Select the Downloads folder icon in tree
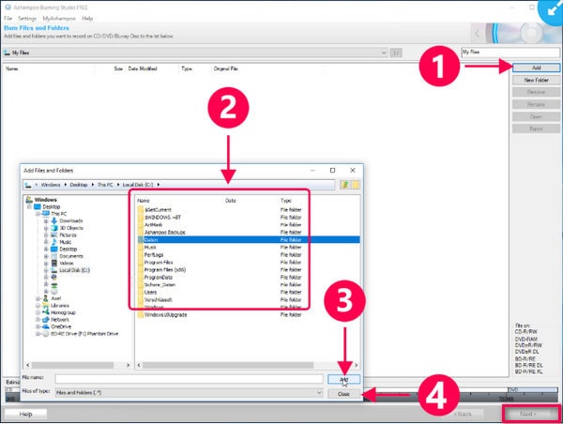 (x=54, y=220)
